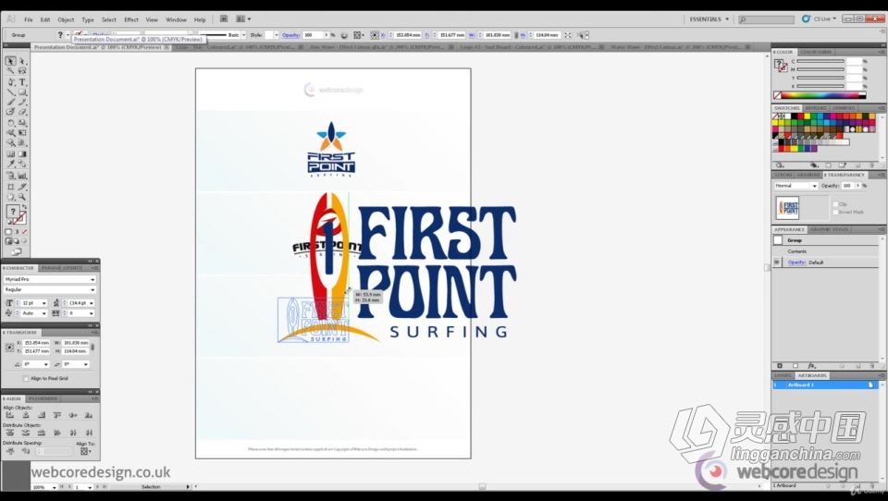Click the Black (K) slider track

(820, 86)
